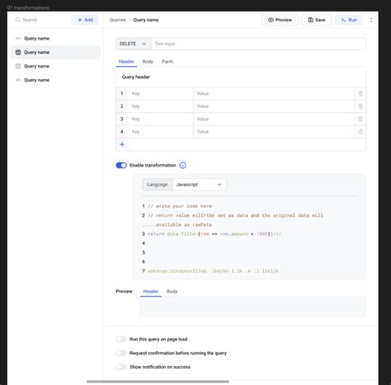The width and height of the screenshot is (391, 385).
Task: Open the transformation info icon
Action: pyautogui.click(x=182, y=165)
